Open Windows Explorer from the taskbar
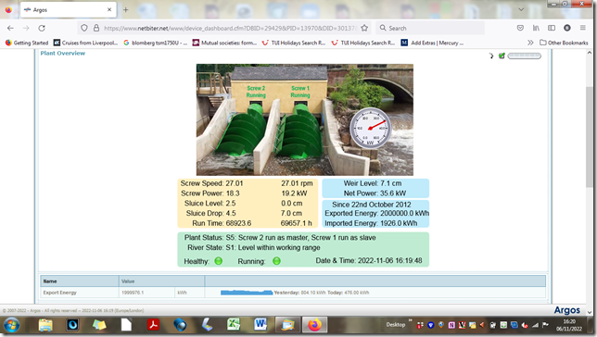The width and height of the screenshot is (597, 337). click(x=45, y=325)
